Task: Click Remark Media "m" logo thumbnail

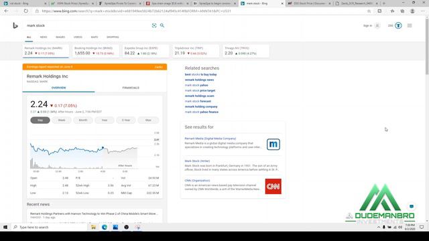Action: (x=273, y=145)
